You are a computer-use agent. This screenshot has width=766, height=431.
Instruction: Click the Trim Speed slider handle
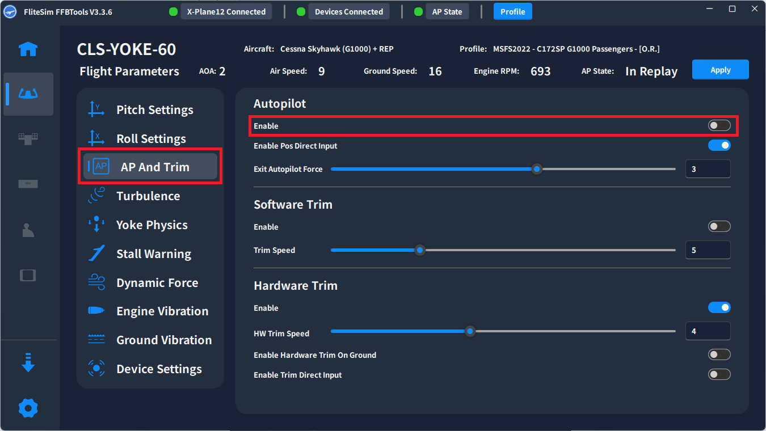(x=420, y=250)
